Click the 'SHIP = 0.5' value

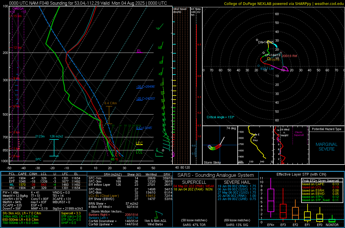68,223
